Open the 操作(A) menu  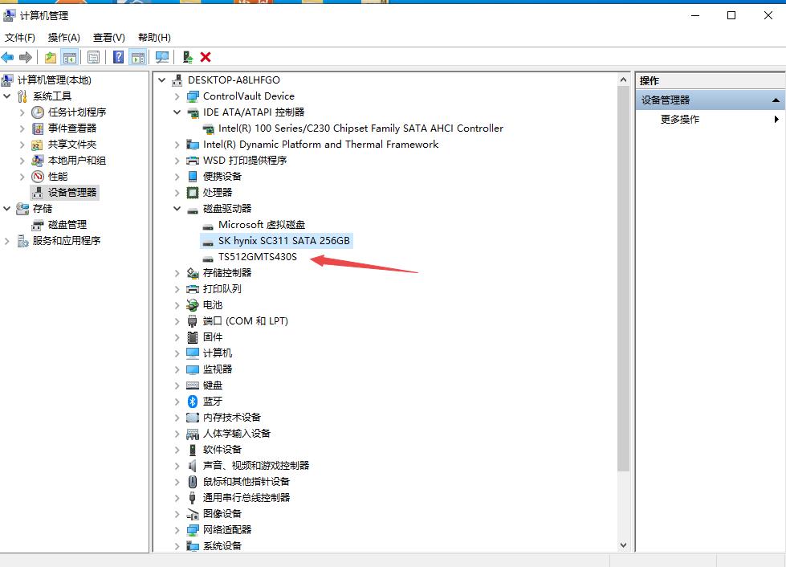pos(64,38)
